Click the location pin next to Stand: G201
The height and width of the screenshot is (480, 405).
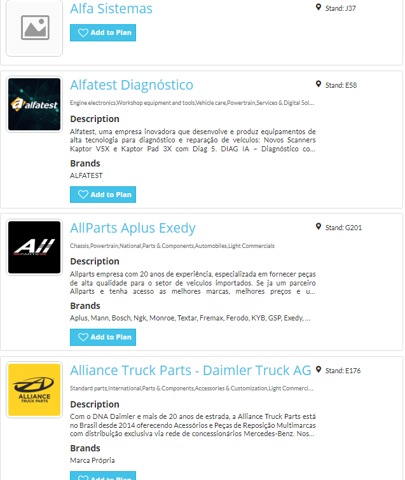[319, 227]
